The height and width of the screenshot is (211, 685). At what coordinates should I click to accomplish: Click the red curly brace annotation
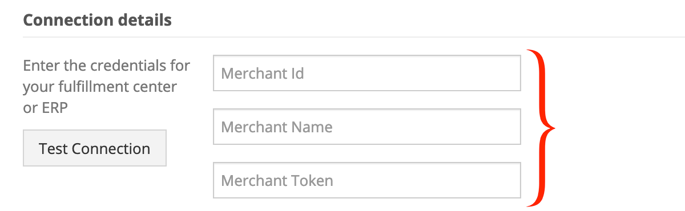tap(540, 128)
